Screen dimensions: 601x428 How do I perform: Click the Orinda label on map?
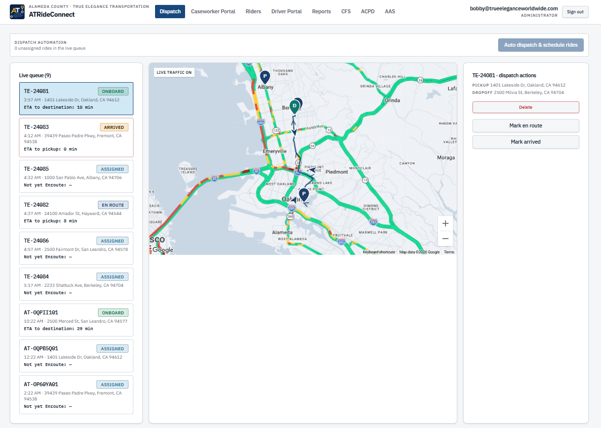(392, 100)
